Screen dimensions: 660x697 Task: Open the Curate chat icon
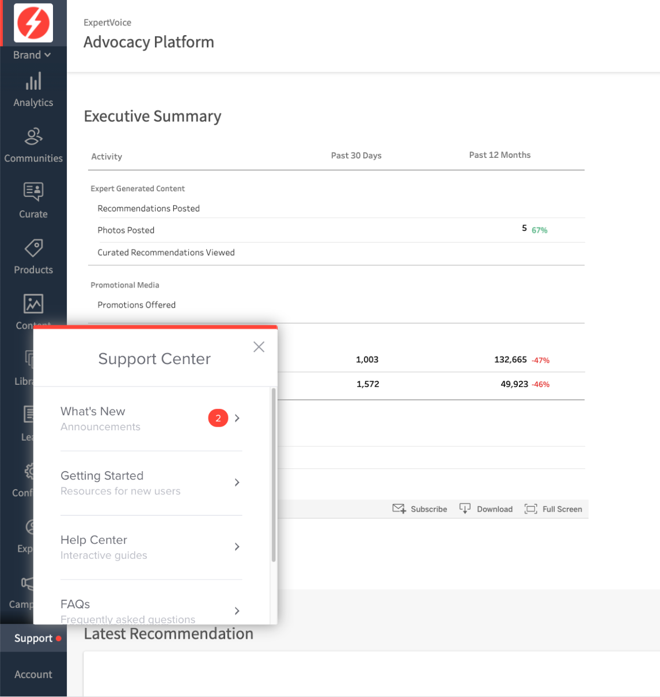click(x=33, y=191)
